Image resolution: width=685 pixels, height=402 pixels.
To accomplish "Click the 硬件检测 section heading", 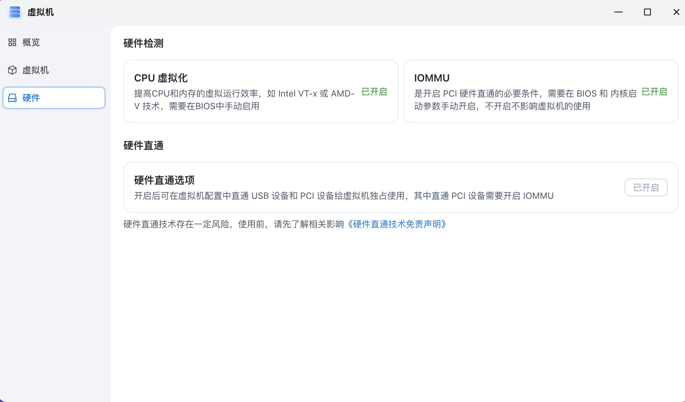I will click(143, 43).
